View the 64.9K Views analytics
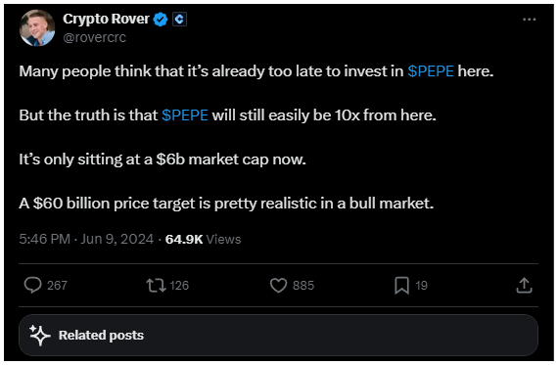This screenshot has width=558, height=365. 204,239
